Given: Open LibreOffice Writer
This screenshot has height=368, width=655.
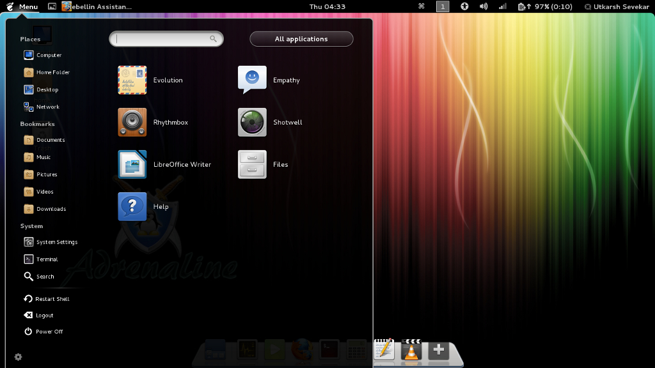Looking at the screenshot, I should tap(132, 164).
